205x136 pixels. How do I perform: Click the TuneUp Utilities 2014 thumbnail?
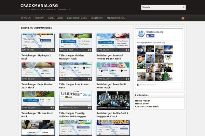(x=76, y=101)
